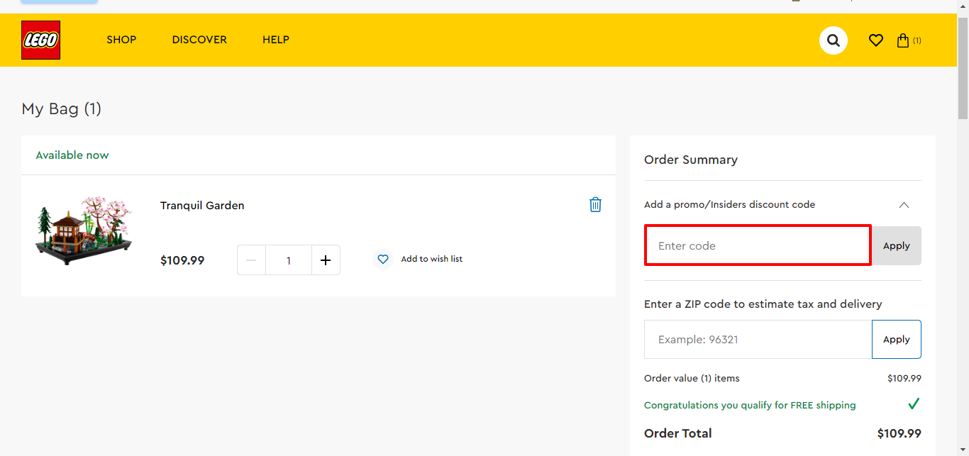Image resolution: width=969 pixels, height=456 pixels.
Task: Select the FREE shipping congratulations message
Action: (x=750, y=406)
